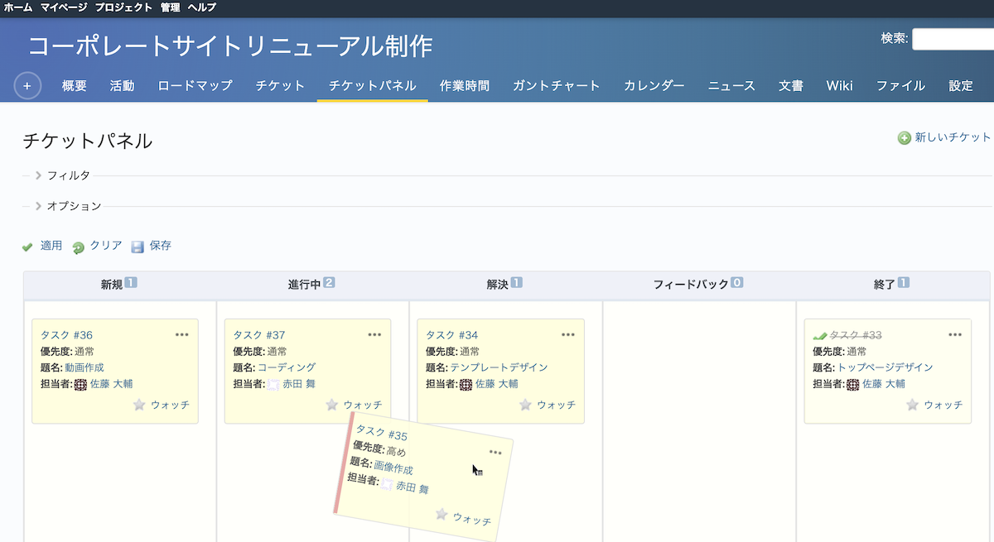Click the circular plus icon below the project title
Image resolution: width=994 pixels, height=542 pixels.
[x=27, y=85]
